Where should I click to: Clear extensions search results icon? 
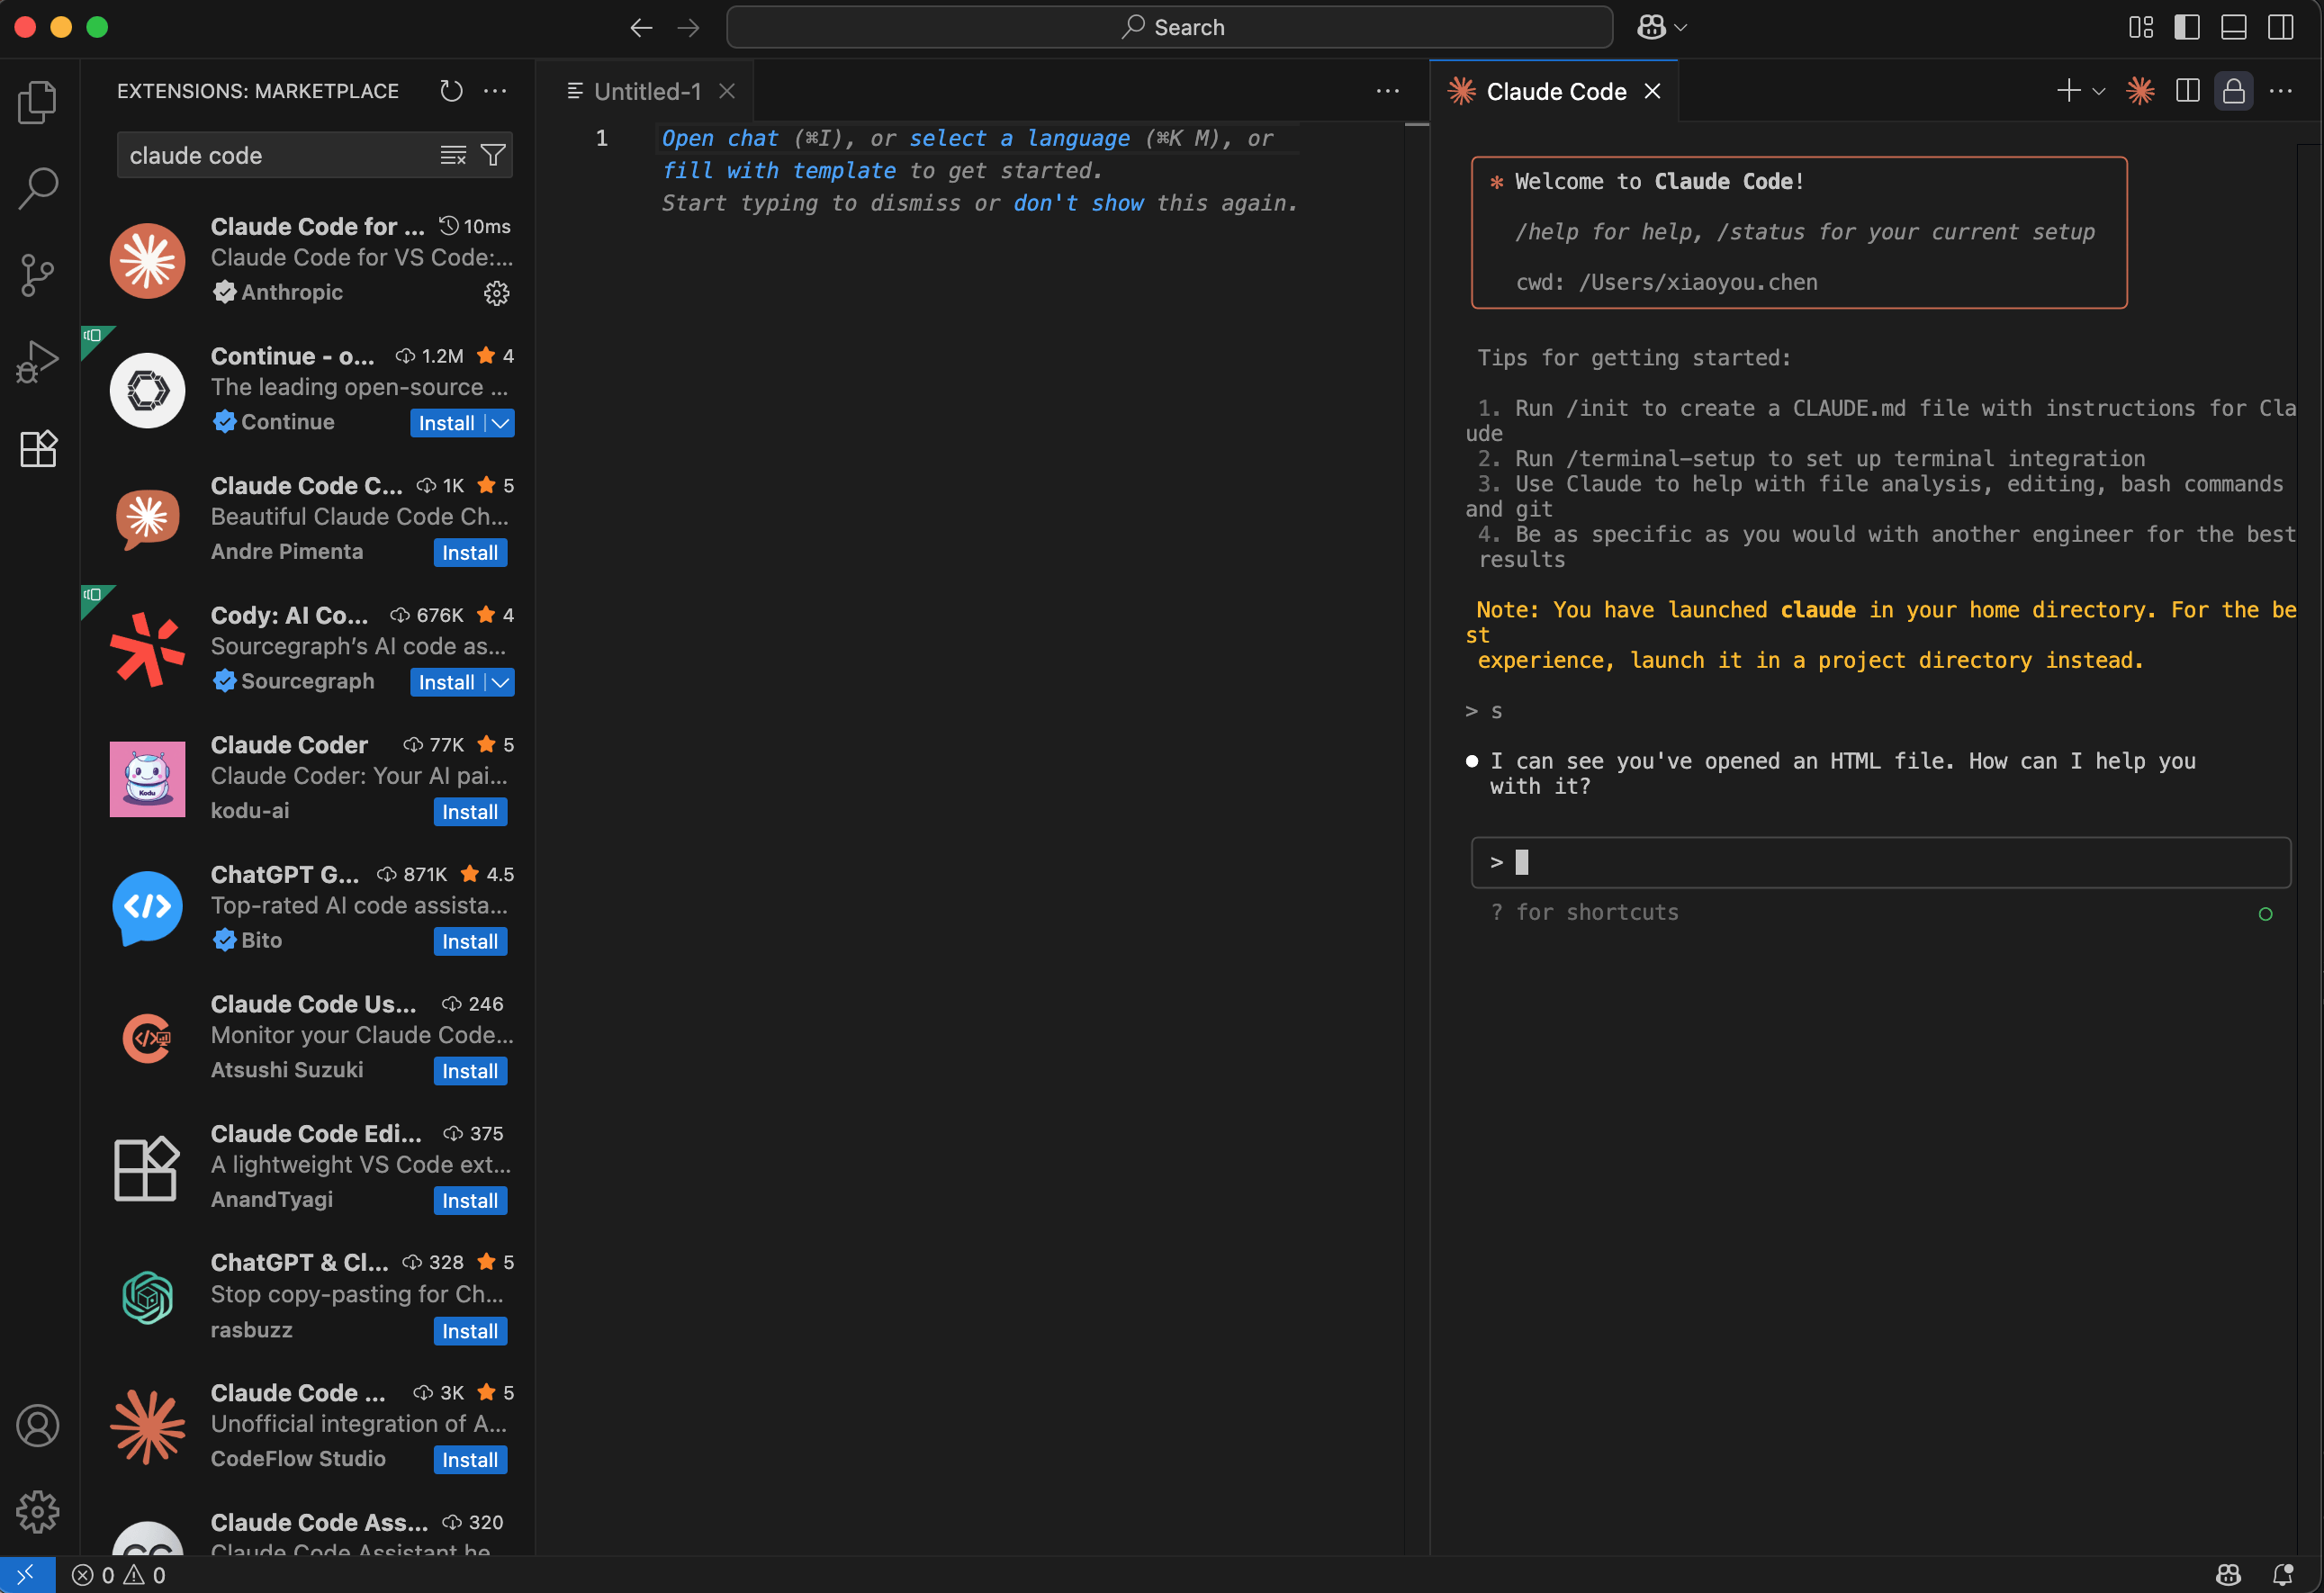453,155
